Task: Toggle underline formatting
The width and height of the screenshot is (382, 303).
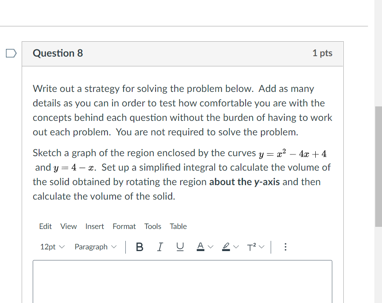Action: [180, 247]
